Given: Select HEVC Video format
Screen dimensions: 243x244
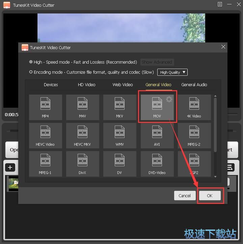Looking at the screenshot, I should tap(46, 136).
